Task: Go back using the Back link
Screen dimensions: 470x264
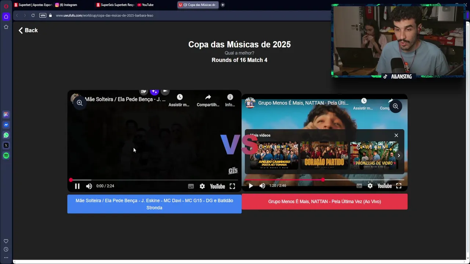Action: (28, 30)
